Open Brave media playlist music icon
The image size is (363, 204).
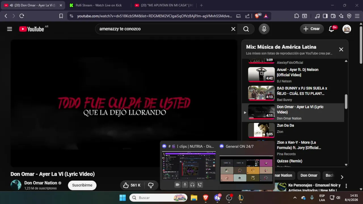(318, 16)
